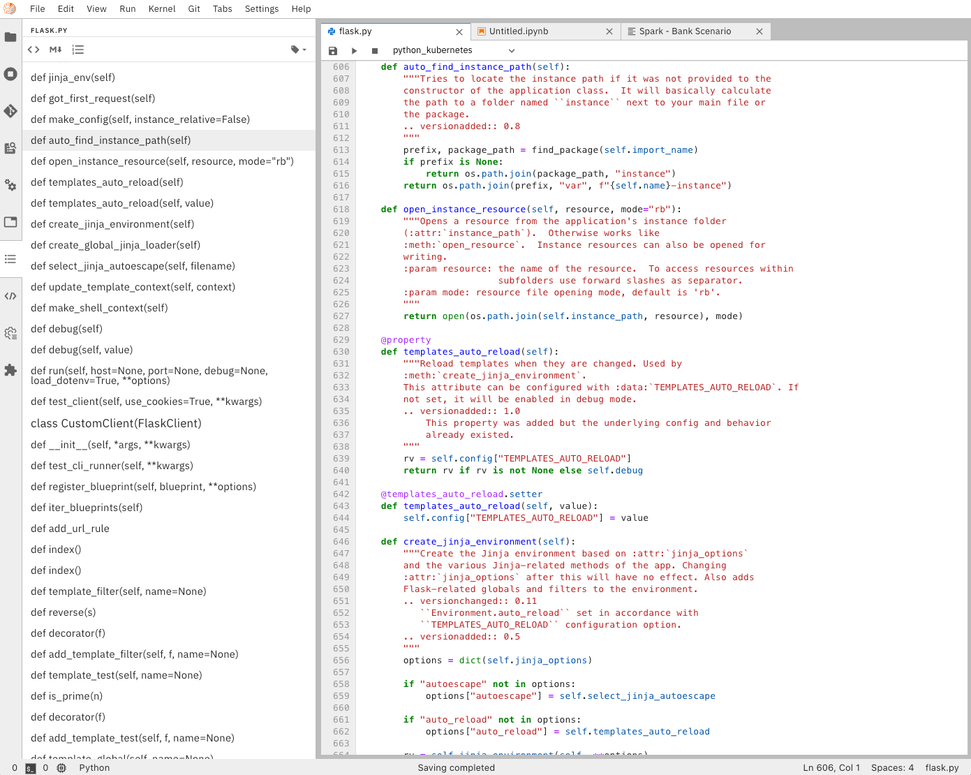
Task: Open the Git sidebar panel icon
Action: pyautogui.click(x=10, y=111)
